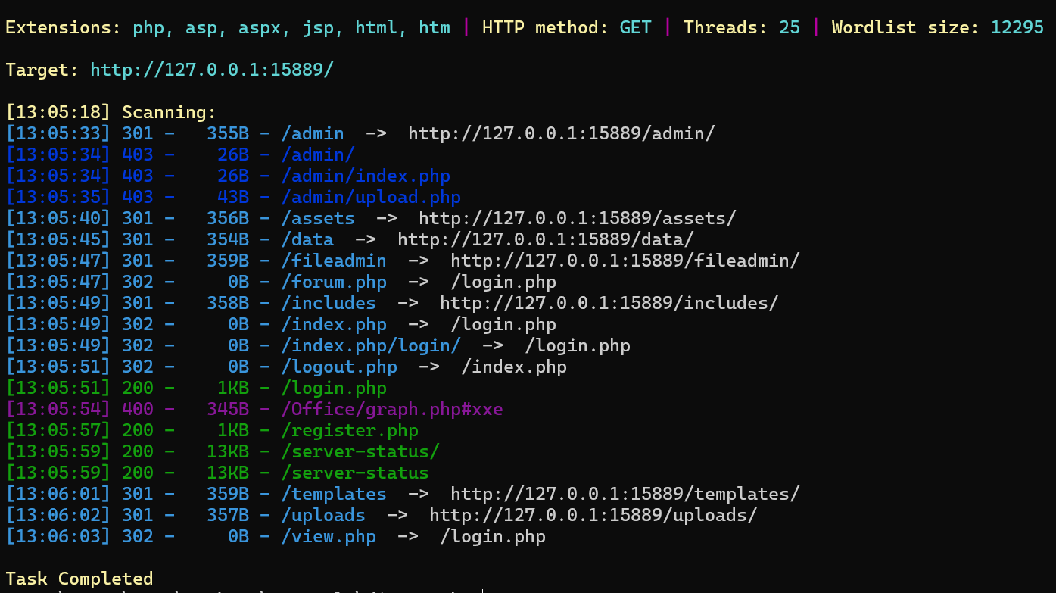Click the target URL http://127.0.0.1:15889/
This screenshot has width=1056, height=593.
click(212, 70)
